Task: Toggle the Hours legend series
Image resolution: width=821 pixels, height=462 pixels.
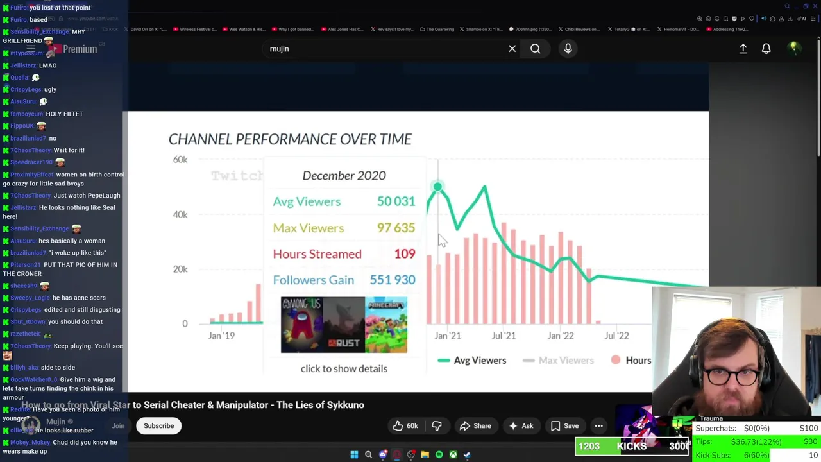Action: [631, 361]
